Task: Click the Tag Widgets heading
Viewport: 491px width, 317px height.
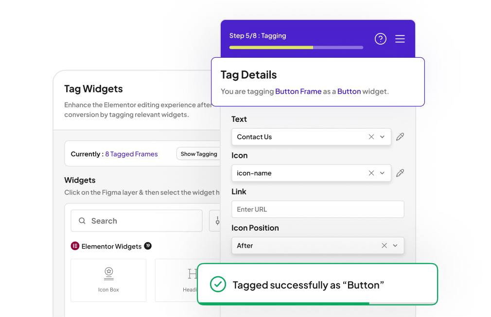Action: tap(94, 89)
